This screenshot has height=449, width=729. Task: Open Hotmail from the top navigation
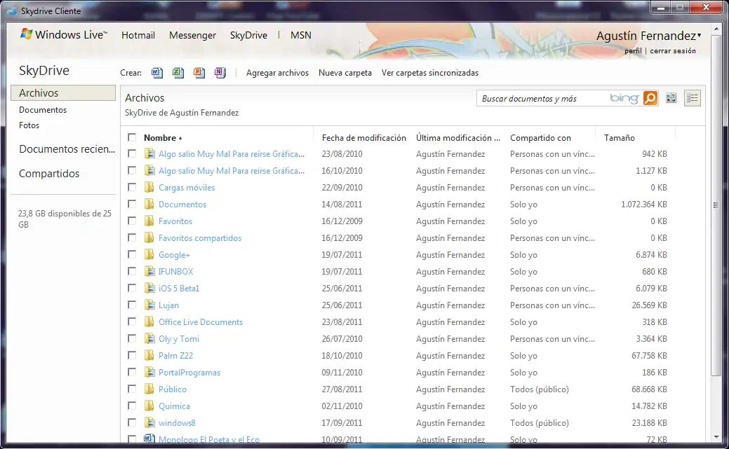click(x=138, y=35)
